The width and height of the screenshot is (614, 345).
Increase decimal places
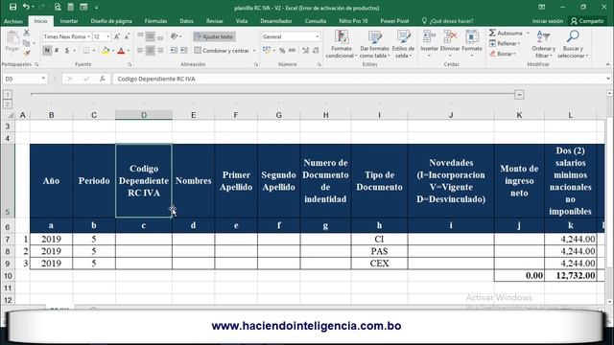click(305, 51)
